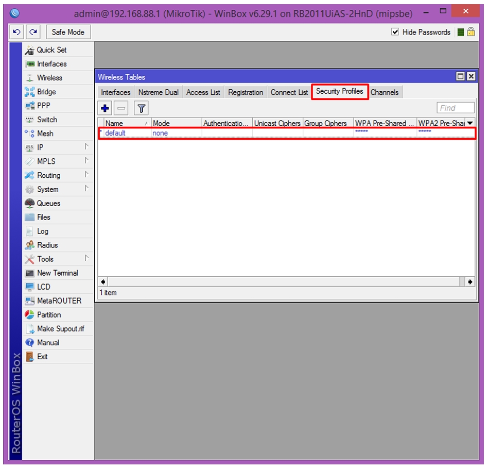Viewport: 488px width, 468px height.
Task: Launch New Terminal
Action: coord(59,273)
